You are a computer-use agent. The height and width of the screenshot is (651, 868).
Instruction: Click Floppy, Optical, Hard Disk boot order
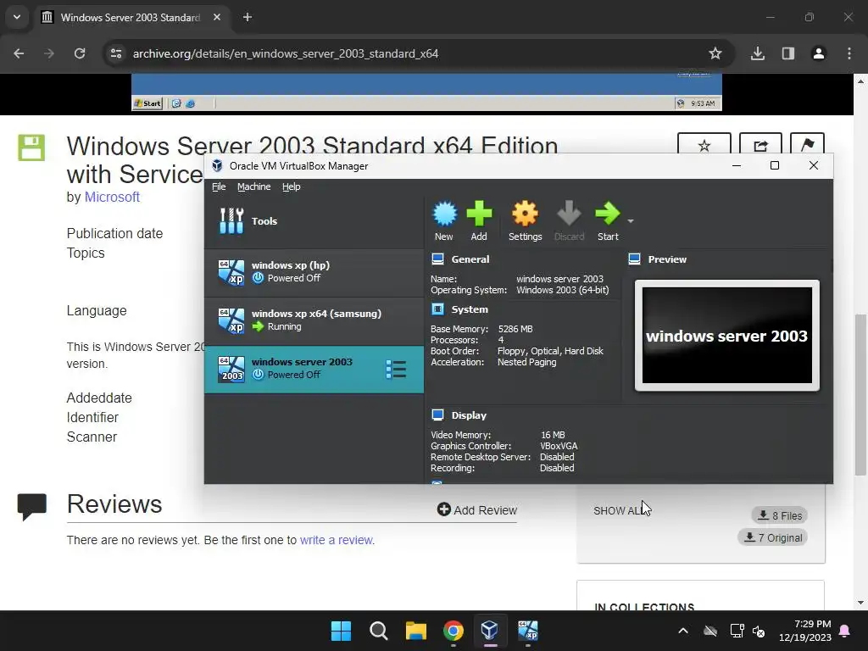(550, 351)
